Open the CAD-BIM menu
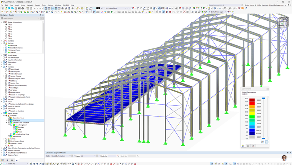This screenshot has height=165, width=292. pyautogui.click(x=66, y=5)
